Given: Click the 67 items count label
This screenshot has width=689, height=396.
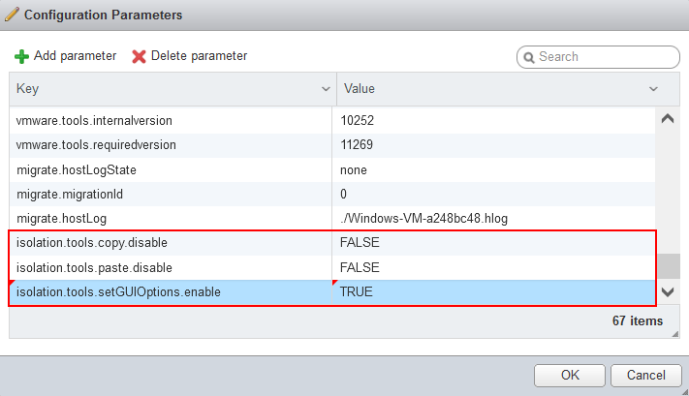Looking at the screenshot, I should coord(638,320).
